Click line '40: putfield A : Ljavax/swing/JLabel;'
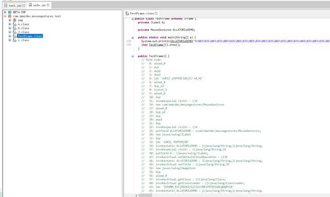 pyautogui.click(x=175, y=153)
